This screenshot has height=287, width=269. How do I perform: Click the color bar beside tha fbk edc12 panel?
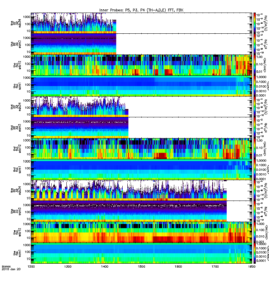[255, 65]
